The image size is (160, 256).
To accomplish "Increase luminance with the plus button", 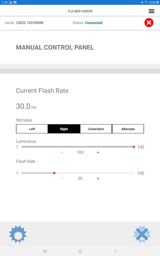I will coord(98,152).
